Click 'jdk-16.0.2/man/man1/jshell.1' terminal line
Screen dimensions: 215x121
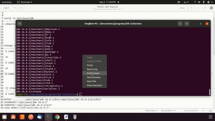[x=36, y=61]
